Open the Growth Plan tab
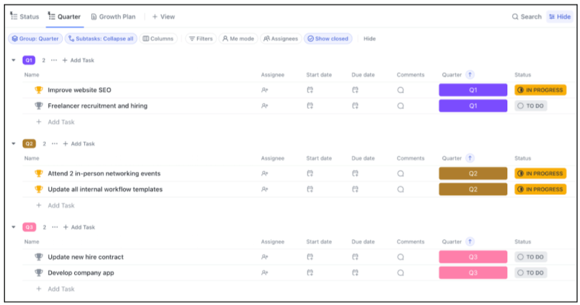The image size is (580, 305). click(x=115, y=16)
